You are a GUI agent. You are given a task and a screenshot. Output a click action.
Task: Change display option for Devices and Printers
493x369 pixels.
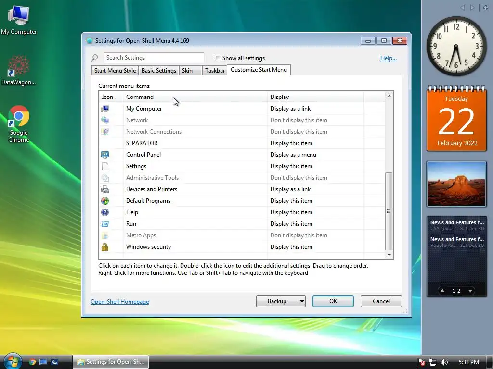point(290,189)
